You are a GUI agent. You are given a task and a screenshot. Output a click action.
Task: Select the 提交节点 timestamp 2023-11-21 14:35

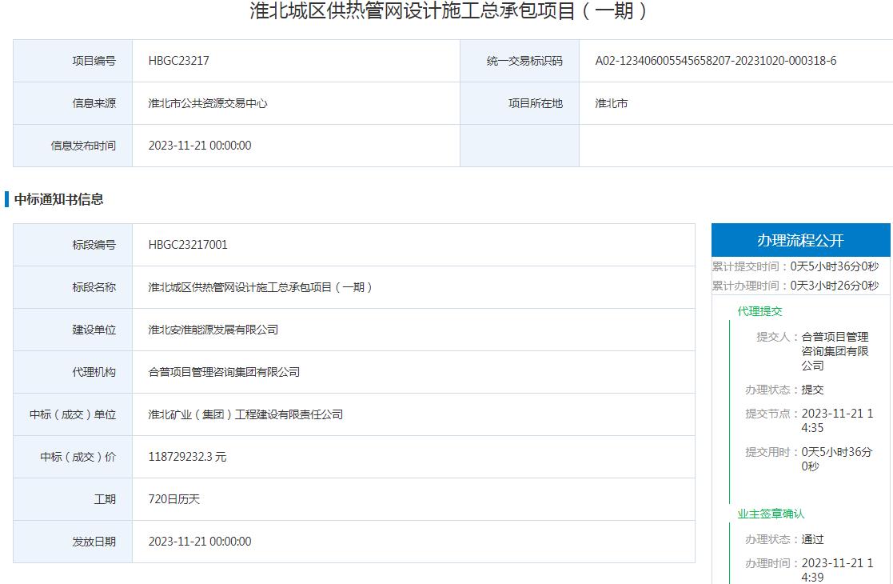pos(837,421)
